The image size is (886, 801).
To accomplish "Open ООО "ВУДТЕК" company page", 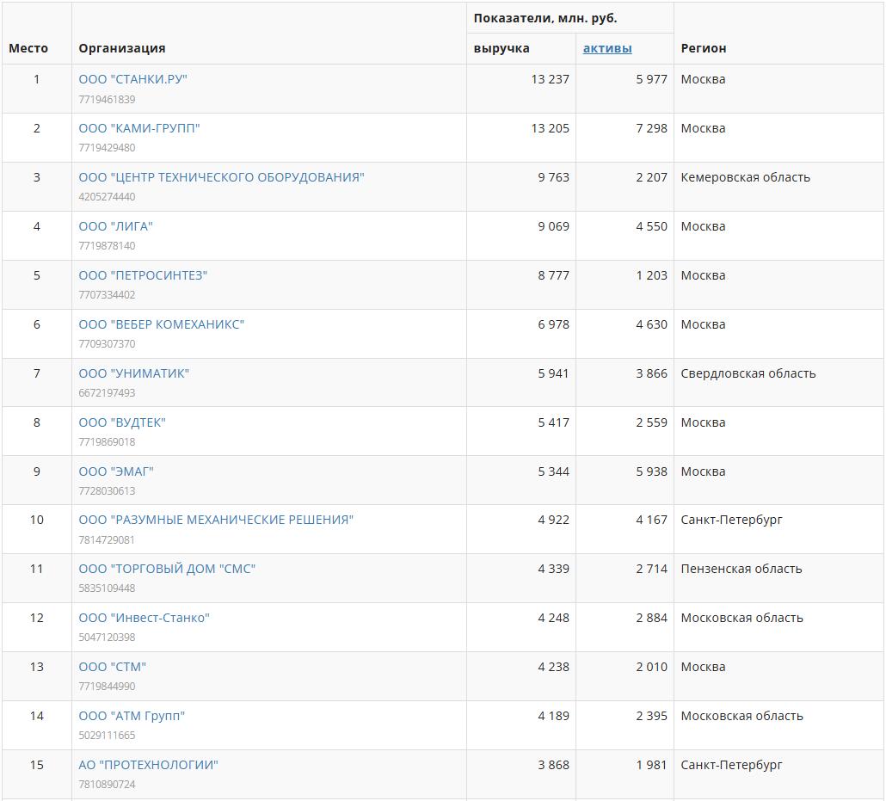I will [121, 422].
